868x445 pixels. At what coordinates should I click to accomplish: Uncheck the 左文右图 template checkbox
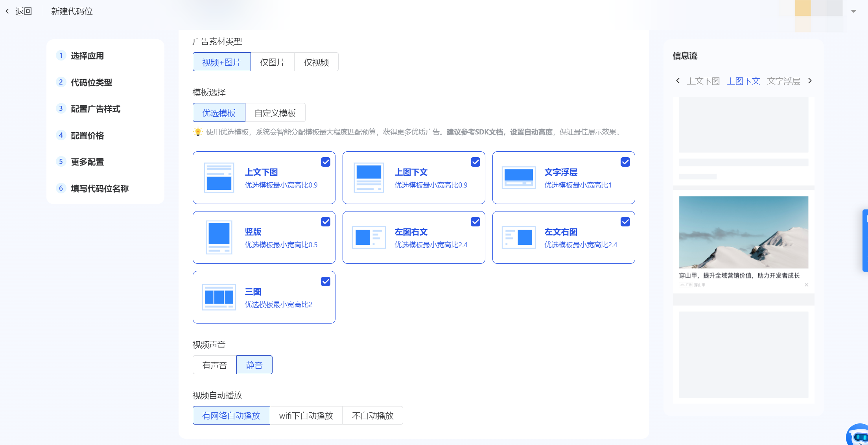click(625, 222)
